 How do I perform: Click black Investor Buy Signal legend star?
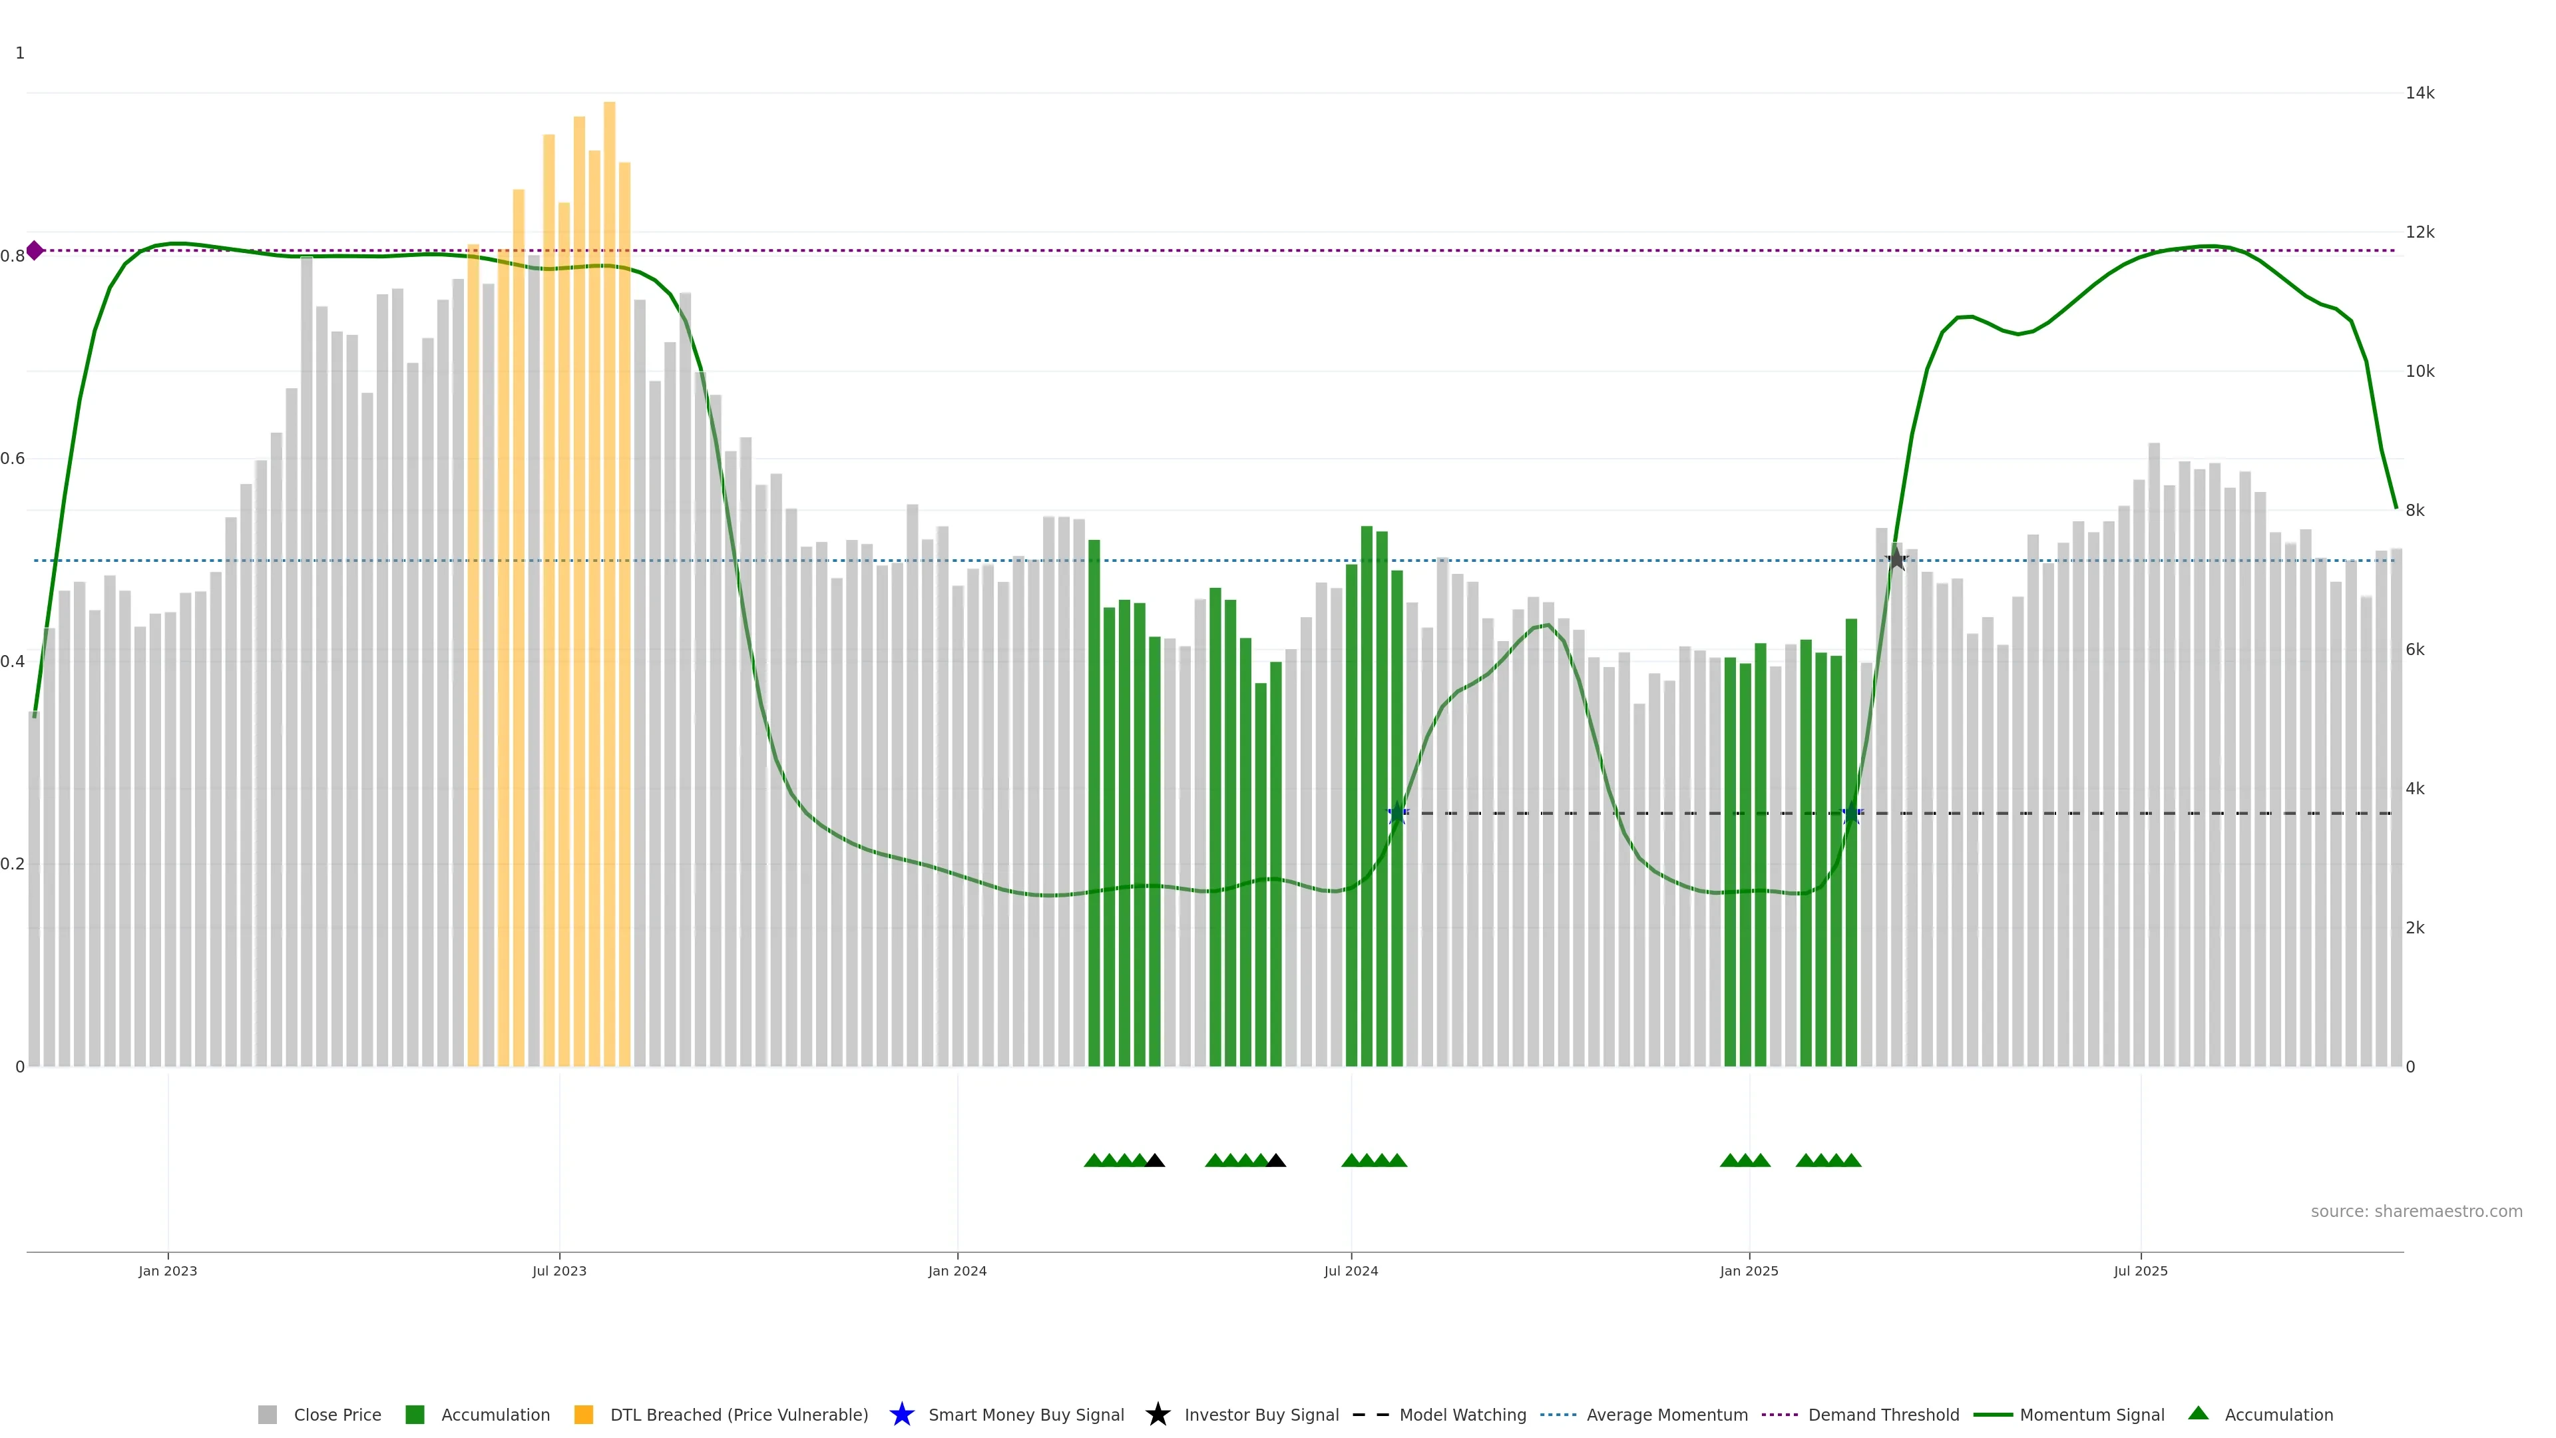1157,1414
